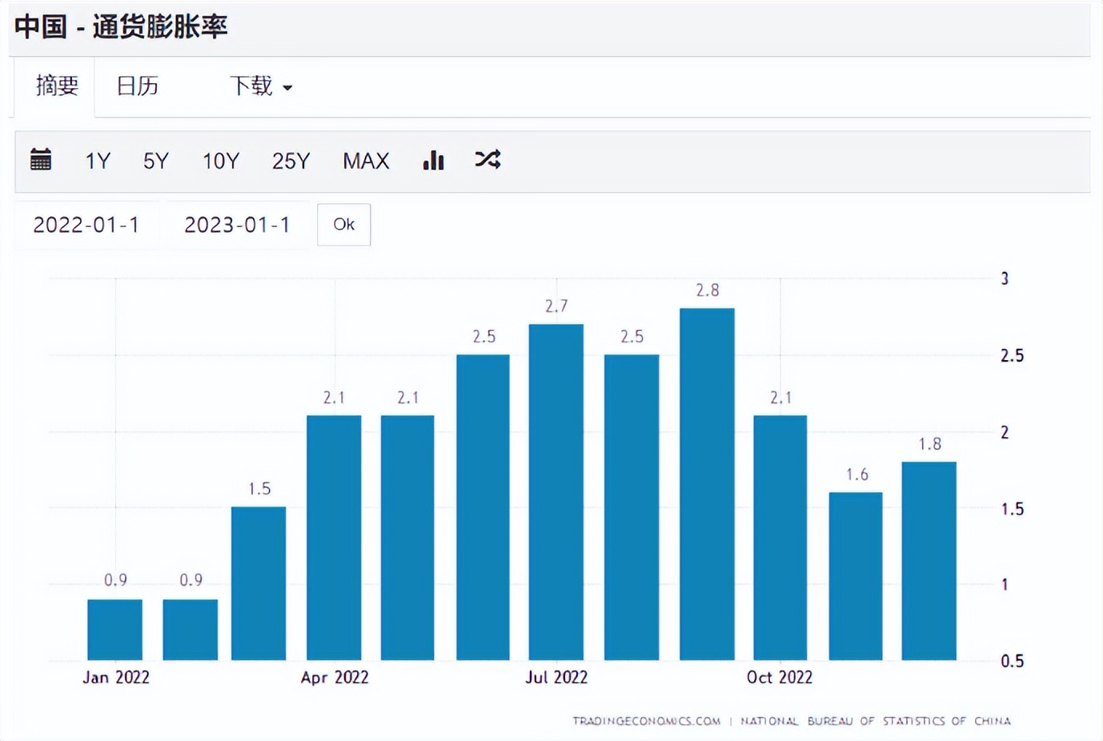Viewport: 1103px width, 741px height.
Task: Expand the 下载 dropdown menu
Action: 260,86
